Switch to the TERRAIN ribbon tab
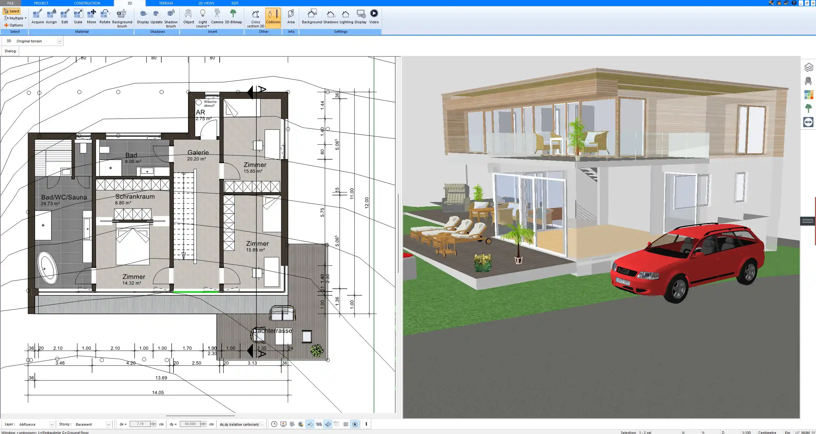816x434 pixels. click(x=166, y=3)
